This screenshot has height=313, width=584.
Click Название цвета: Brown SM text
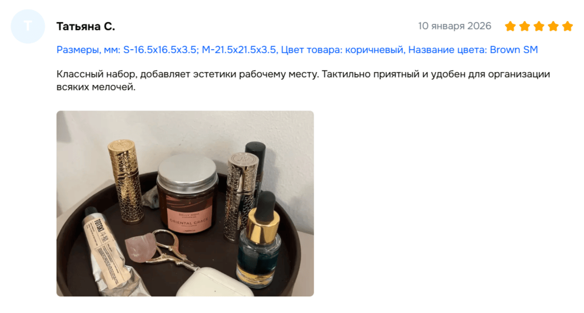(473, 50)
